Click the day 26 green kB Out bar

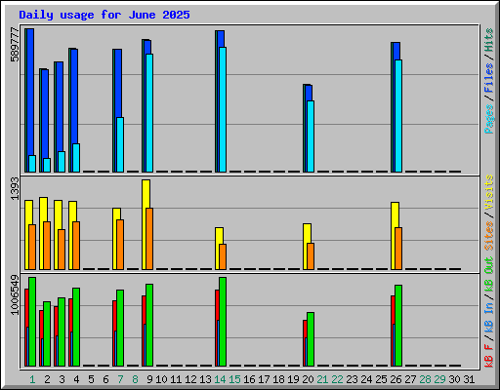[x=398, y=326]
